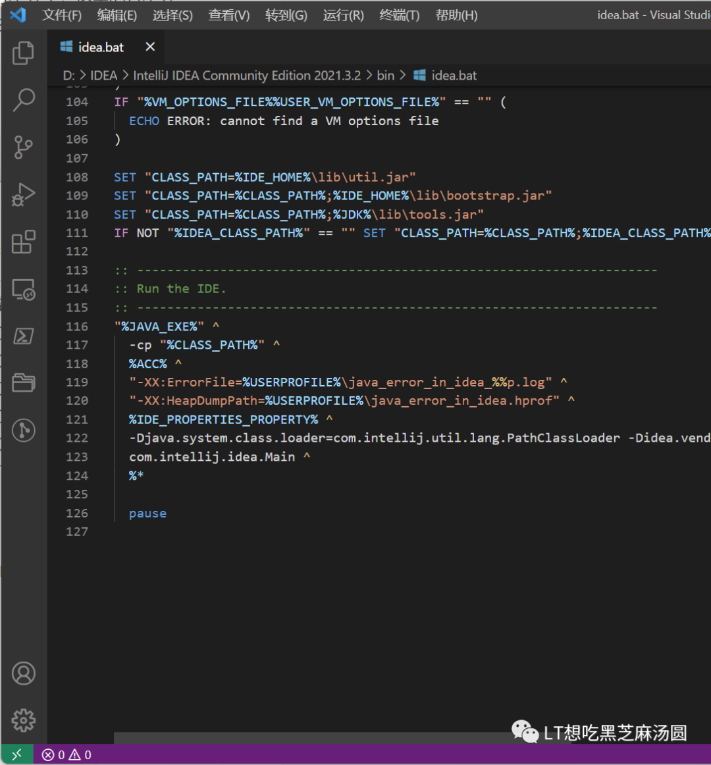
Task: Click the Windows file icon on the idea.bat tab
Action: tap(66, 47)
